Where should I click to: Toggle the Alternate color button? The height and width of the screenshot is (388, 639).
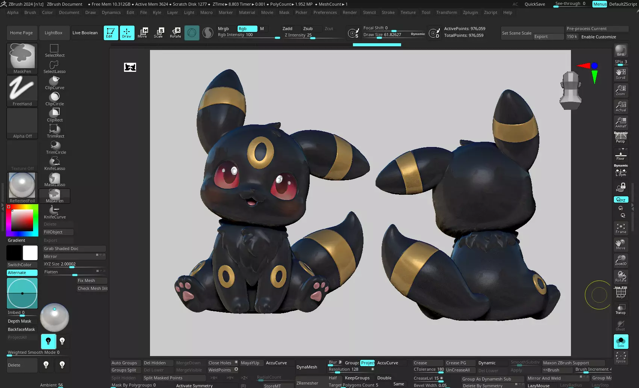click(x=22, y=273)
